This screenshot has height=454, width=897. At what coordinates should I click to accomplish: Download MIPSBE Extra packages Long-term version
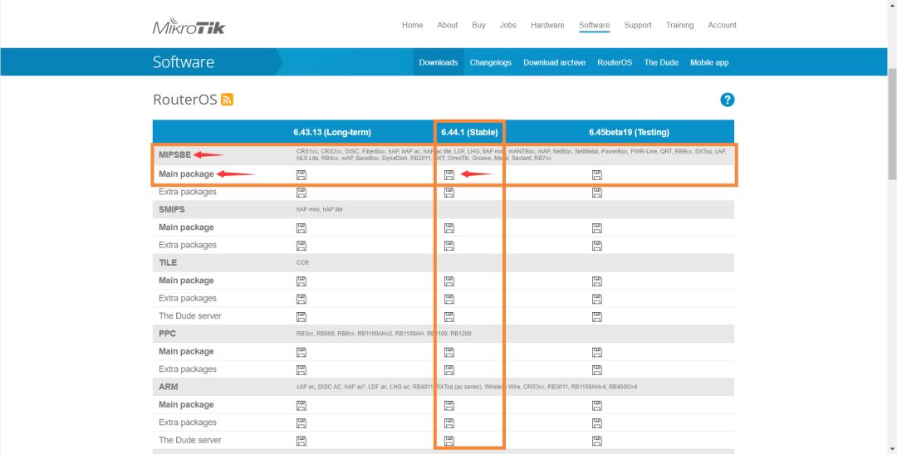point(301,193)
